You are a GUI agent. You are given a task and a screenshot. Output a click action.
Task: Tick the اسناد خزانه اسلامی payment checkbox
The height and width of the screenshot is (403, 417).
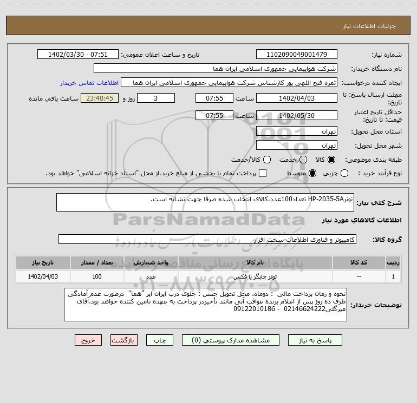pos(263,173)
